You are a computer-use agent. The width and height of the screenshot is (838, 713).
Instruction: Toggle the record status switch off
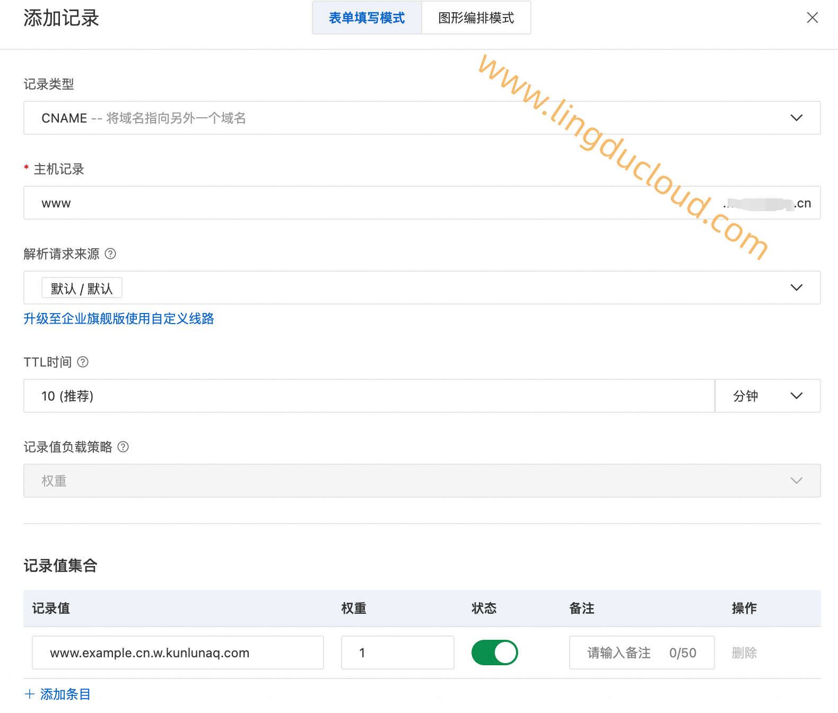coord(494,653)
